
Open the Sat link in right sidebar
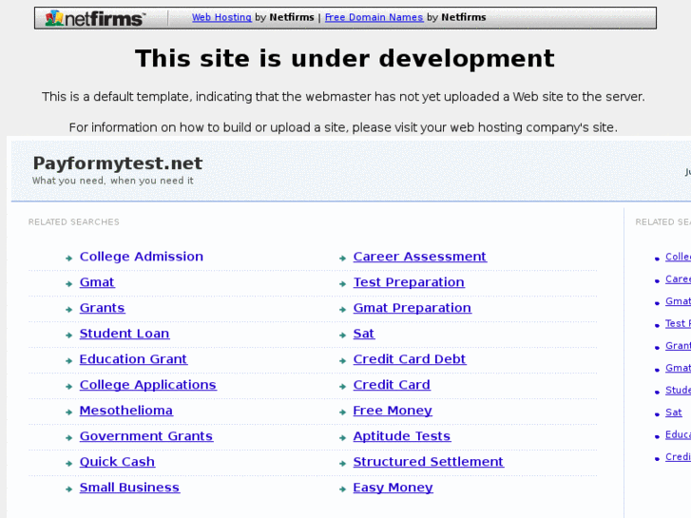(x=674, y=412)
